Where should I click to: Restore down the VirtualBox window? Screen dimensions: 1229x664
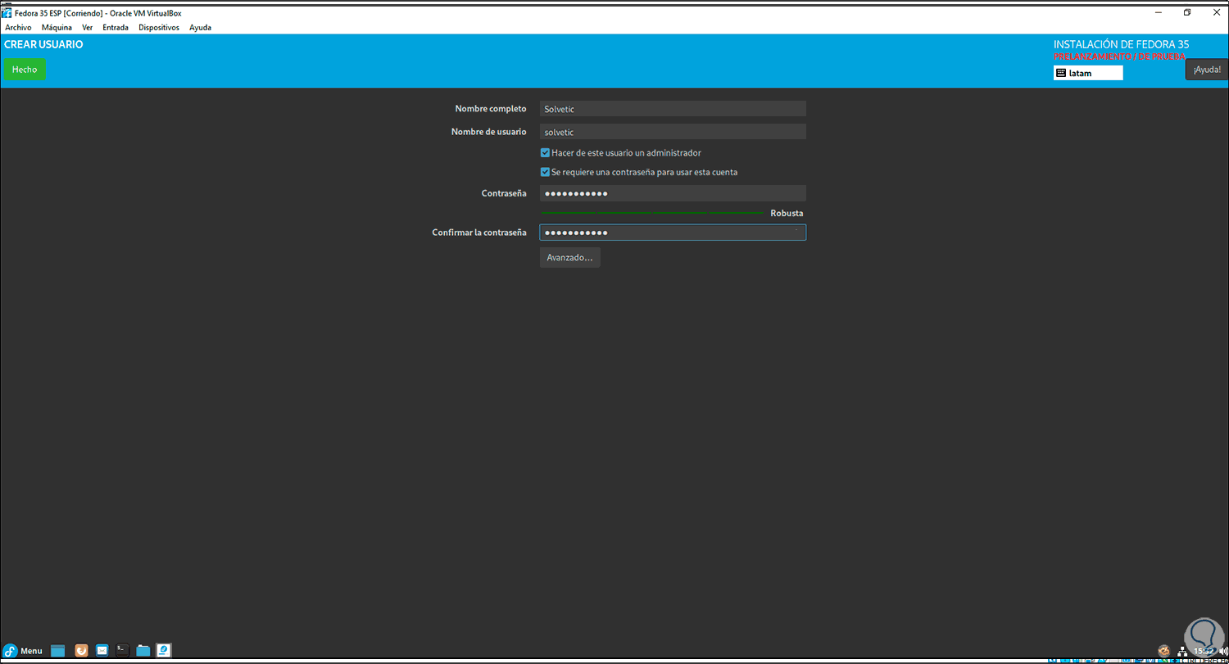click(x=1187, y=12)
